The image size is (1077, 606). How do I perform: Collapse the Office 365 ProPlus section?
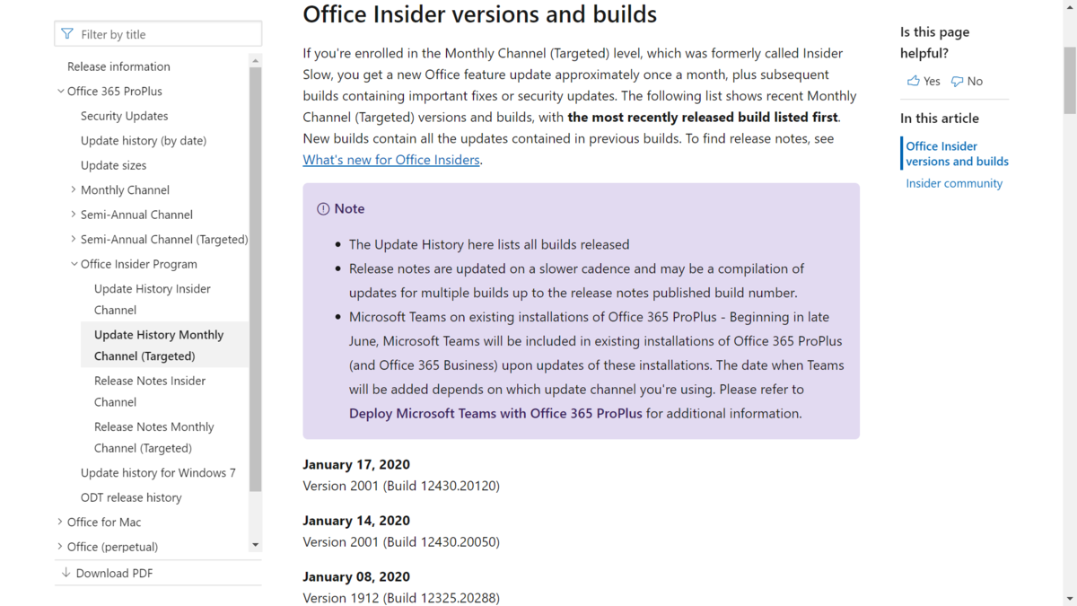pyautogui.click(x=60, y=92)
